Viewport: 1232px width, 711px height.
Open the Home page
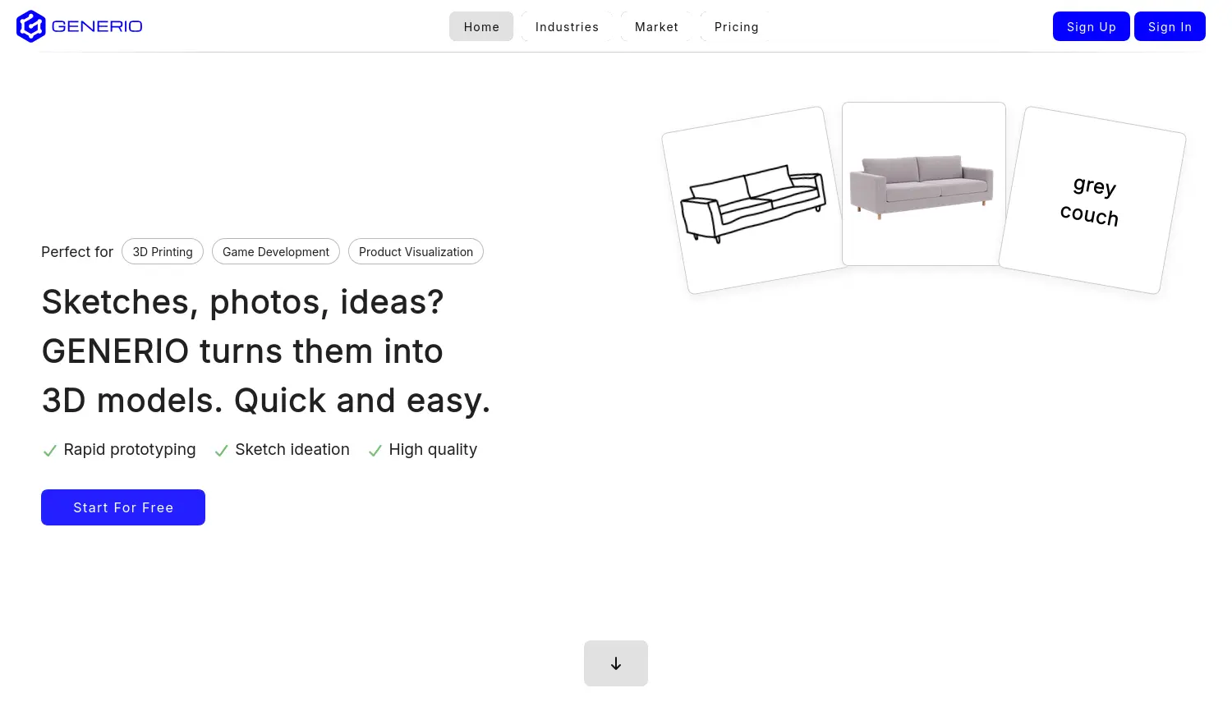pos(481,26)
